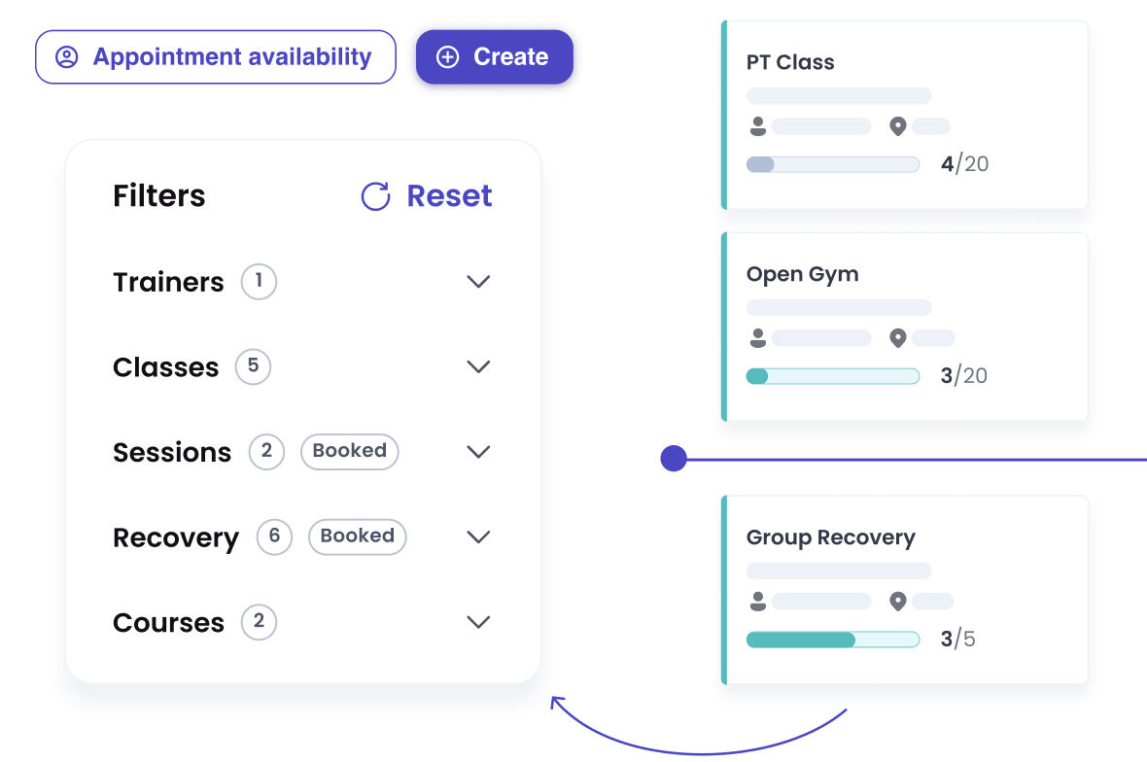Click the location pin in Group Recovery card
This screenshot has height=762, width=1147.
[897, 602]
